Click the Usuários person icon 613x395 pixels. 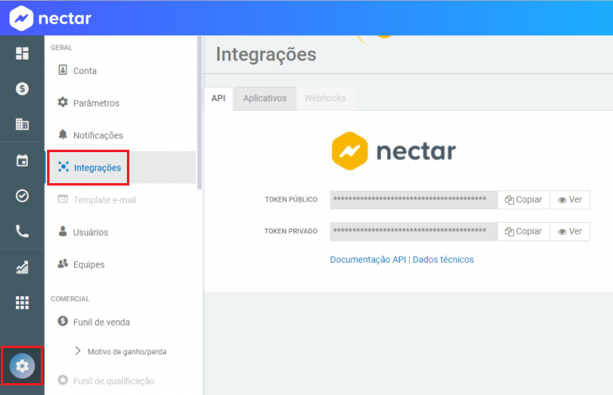pyautogui.click(x=62, y=231)
